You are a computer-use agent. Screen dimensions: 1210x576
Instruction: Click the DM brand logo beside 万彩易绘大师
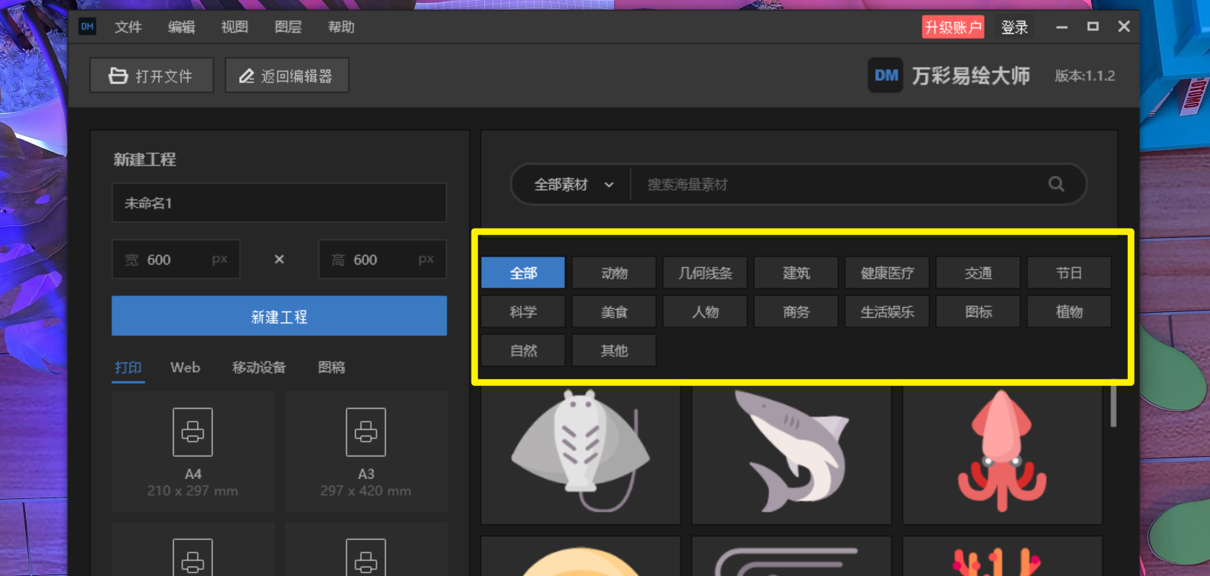tap(885, 75)
